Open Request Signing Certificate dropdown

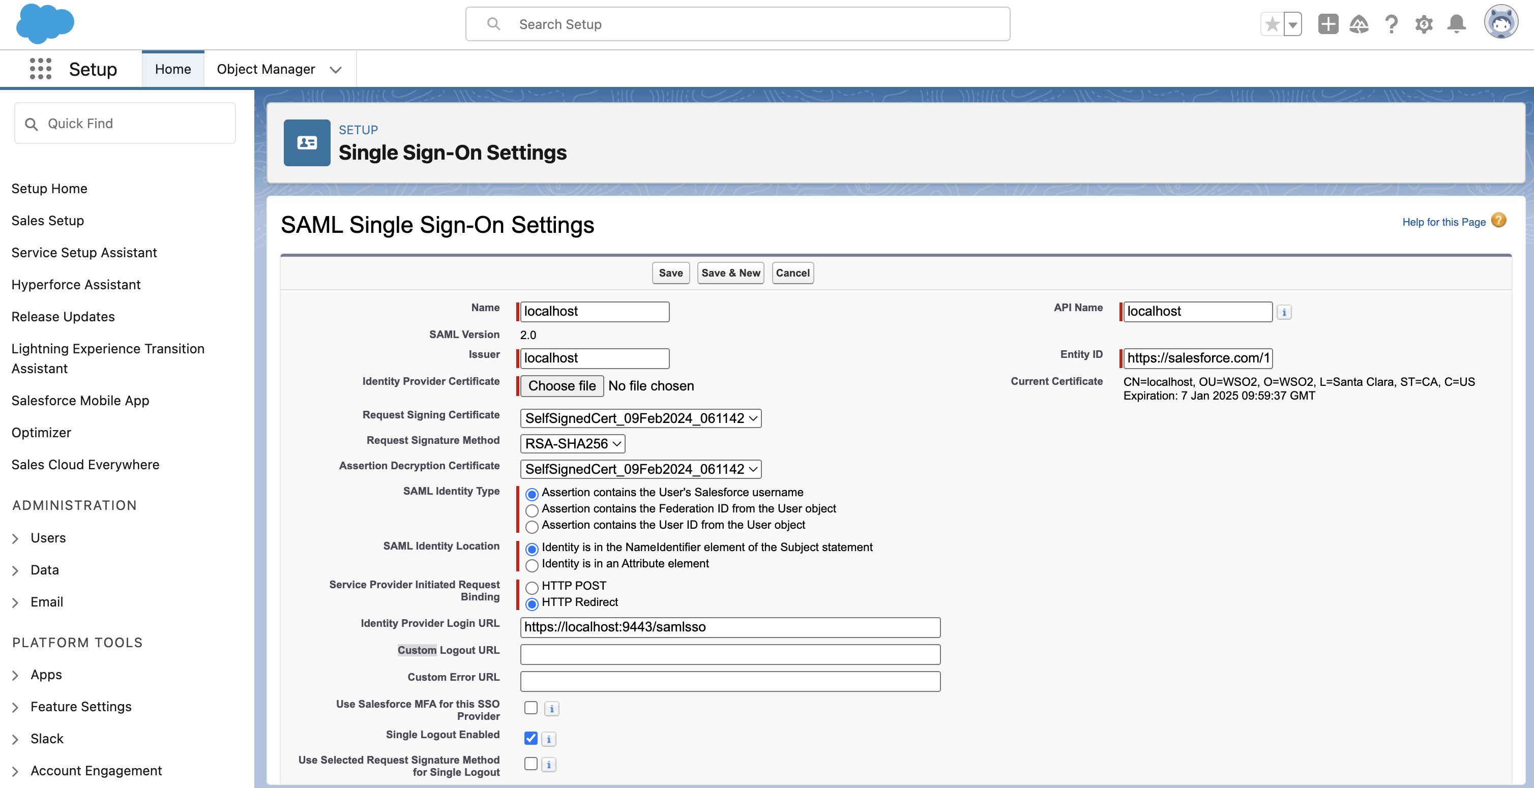click(641, 418)
